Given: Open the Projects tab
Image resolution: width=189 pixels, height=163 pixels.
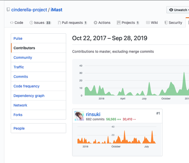Looking at the screenshot, I should point(128,23).
